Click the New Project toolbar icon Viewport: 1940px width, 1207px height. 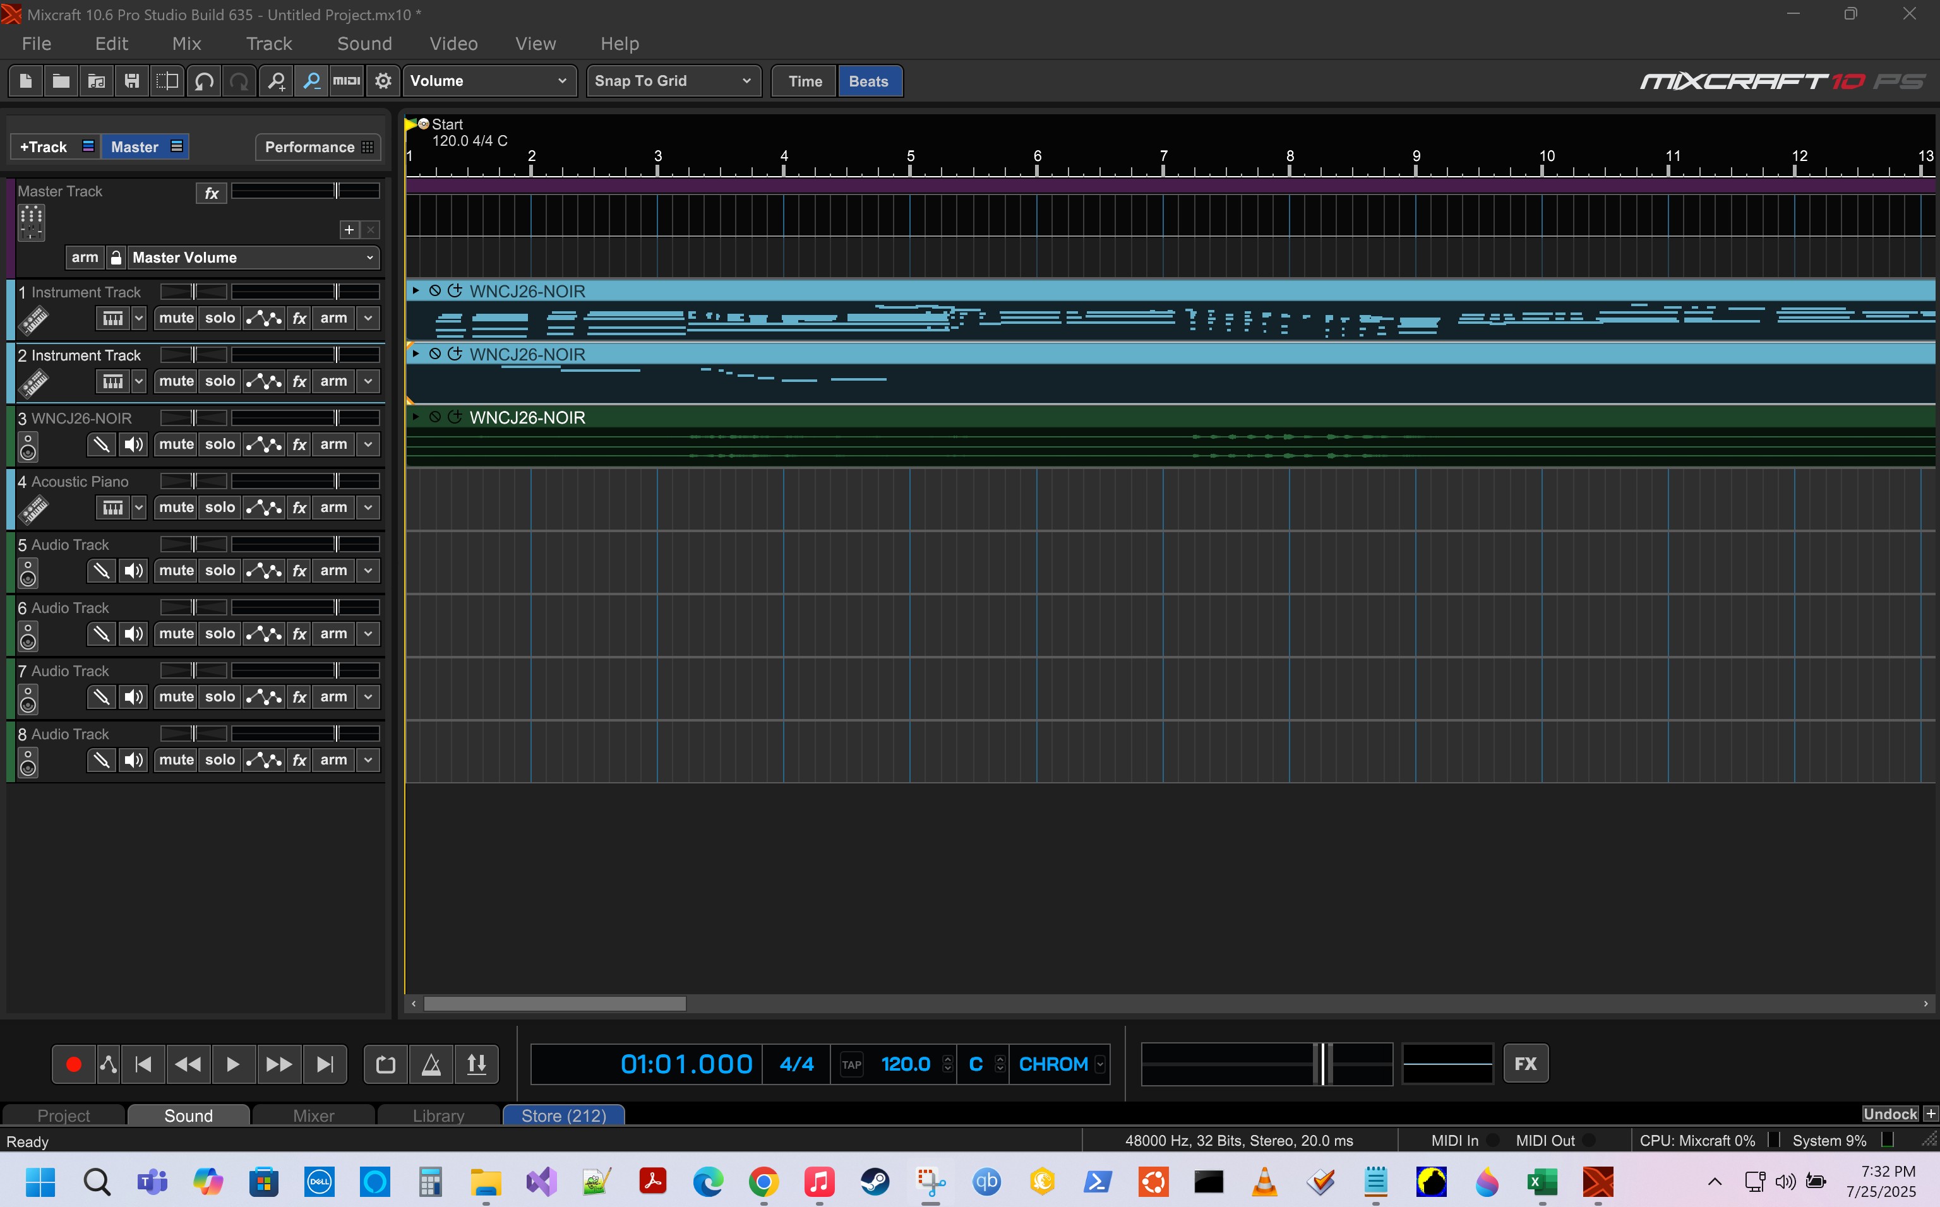tap(25, 81)
